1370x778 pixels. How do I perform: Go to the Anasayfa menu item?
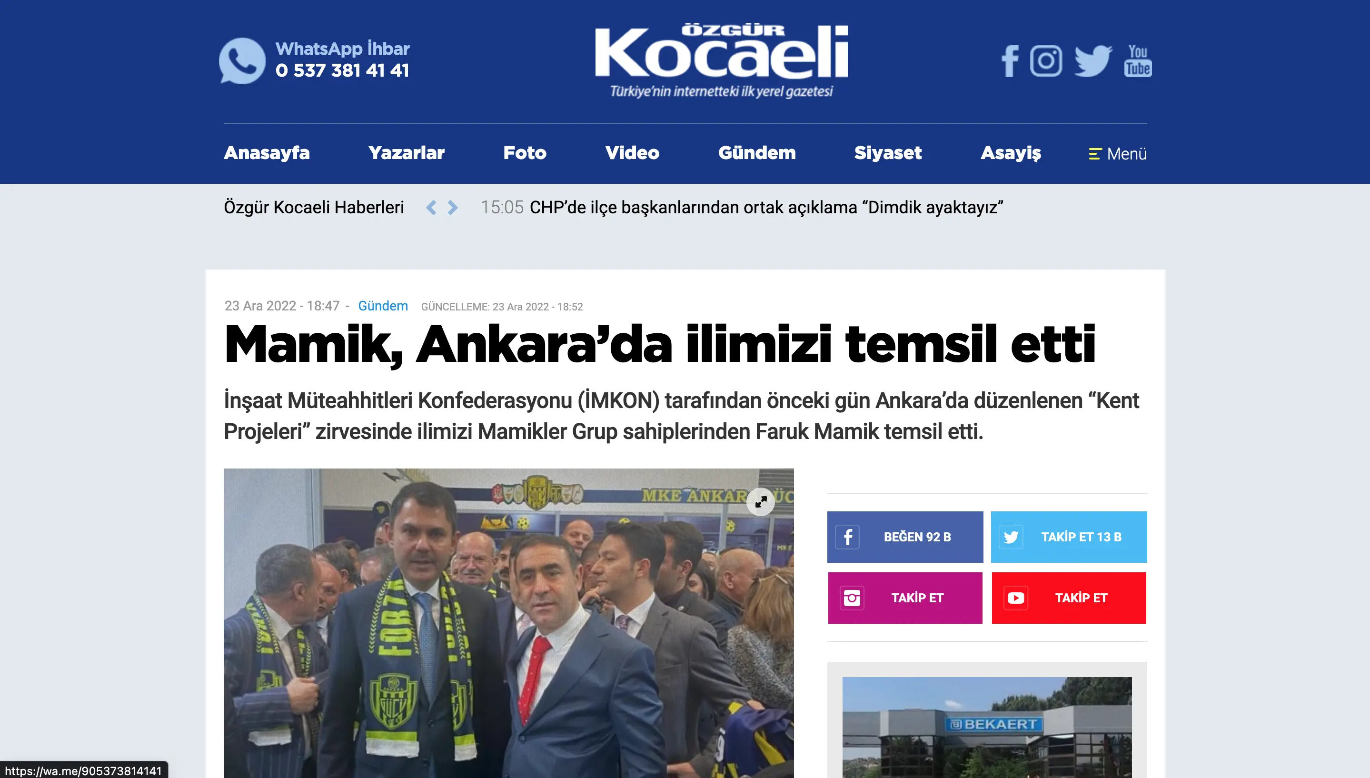click(x=267, y=153)
